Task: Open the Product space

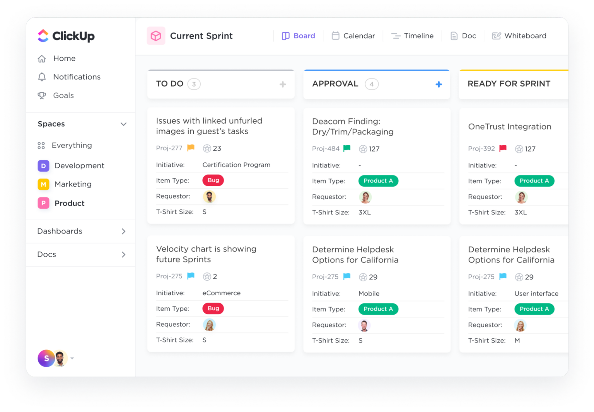Action: 69,203
